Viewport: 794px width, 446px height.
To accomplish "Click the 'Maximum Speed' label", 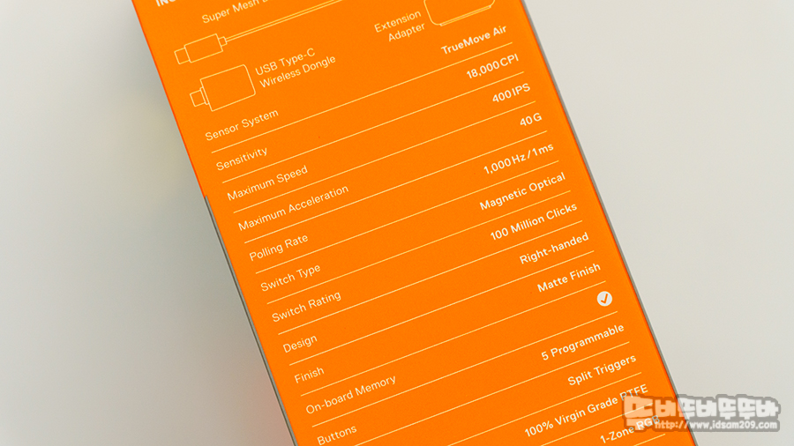I will tap(266, 182).
